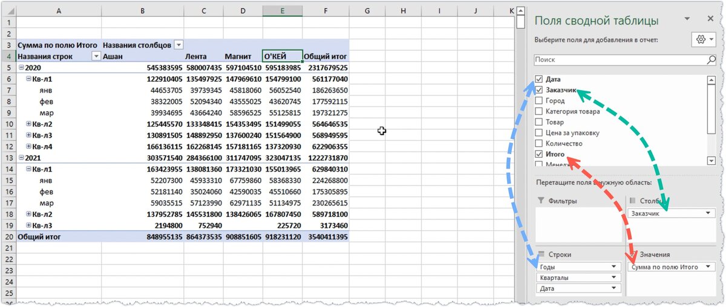Click the vertical sheet scrollbar up arrow

521,11
